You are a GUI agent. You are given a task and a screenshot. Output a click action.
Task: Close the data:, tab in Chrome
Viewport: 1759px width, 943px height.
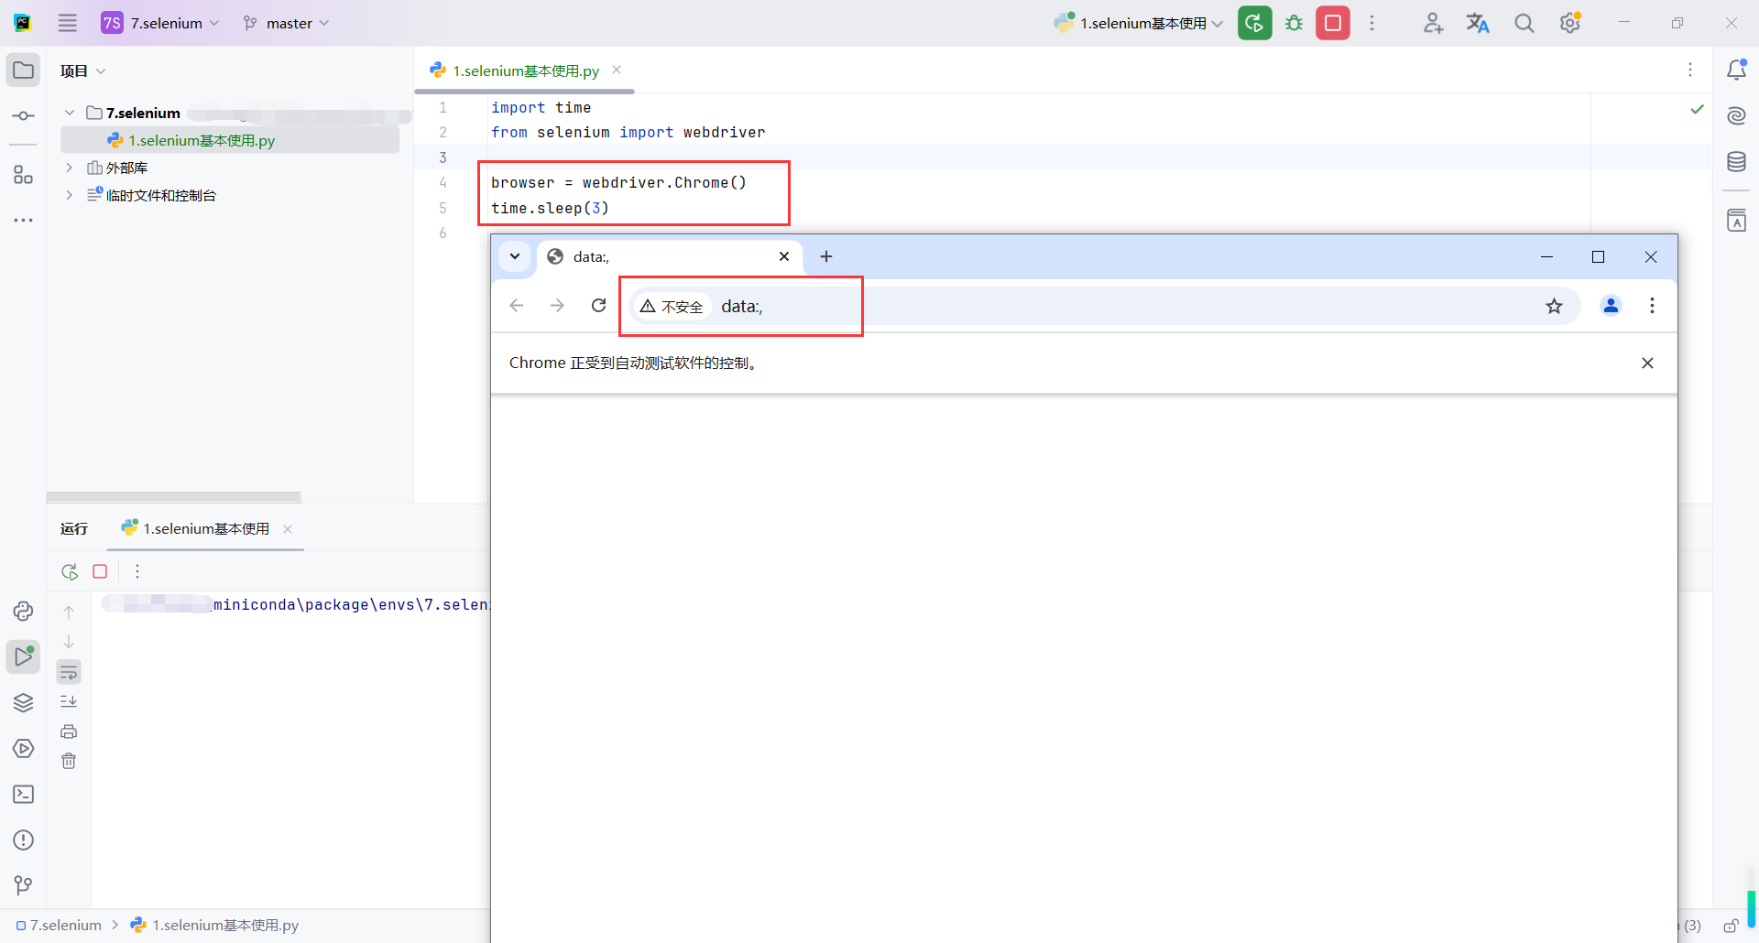pos(784,256)
